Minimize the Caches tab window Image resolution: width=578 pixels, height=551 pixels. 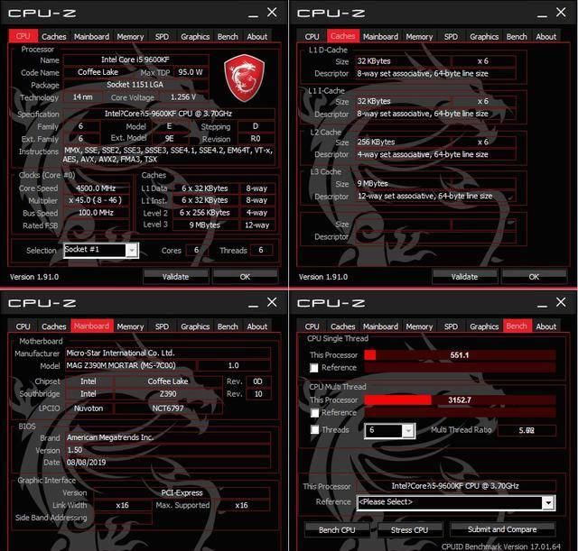coord(542,14)
